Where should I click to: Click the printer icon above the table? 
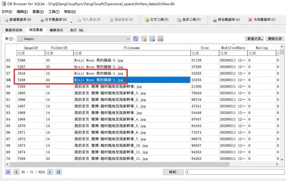point(160,39)
